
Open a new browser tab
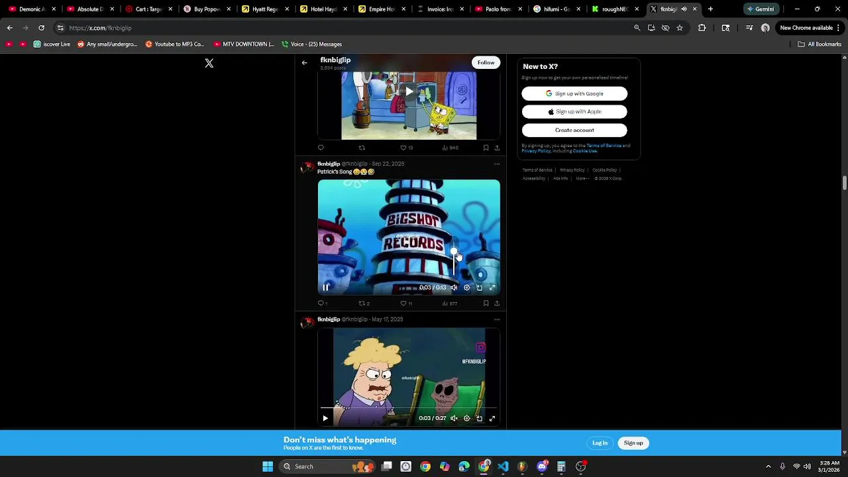click(710, 9)
